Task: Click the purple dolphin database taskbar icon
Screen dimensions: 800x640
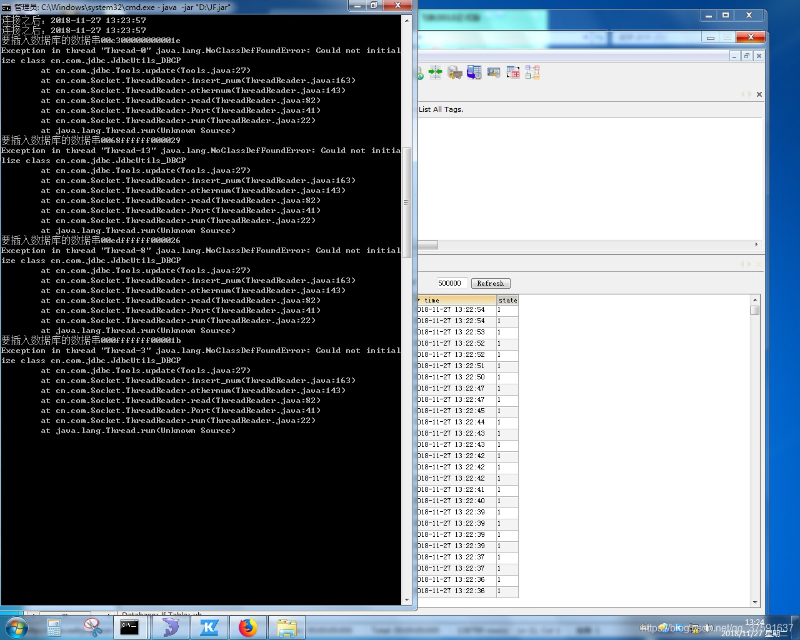Action: tap(171, 627)
